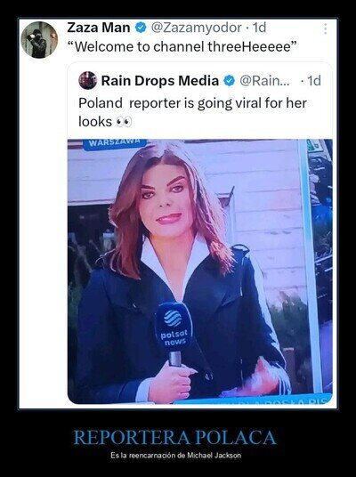Click the 1d timestamp on the quoted tweet
356x477 pixels.
[x=314, y=81]
